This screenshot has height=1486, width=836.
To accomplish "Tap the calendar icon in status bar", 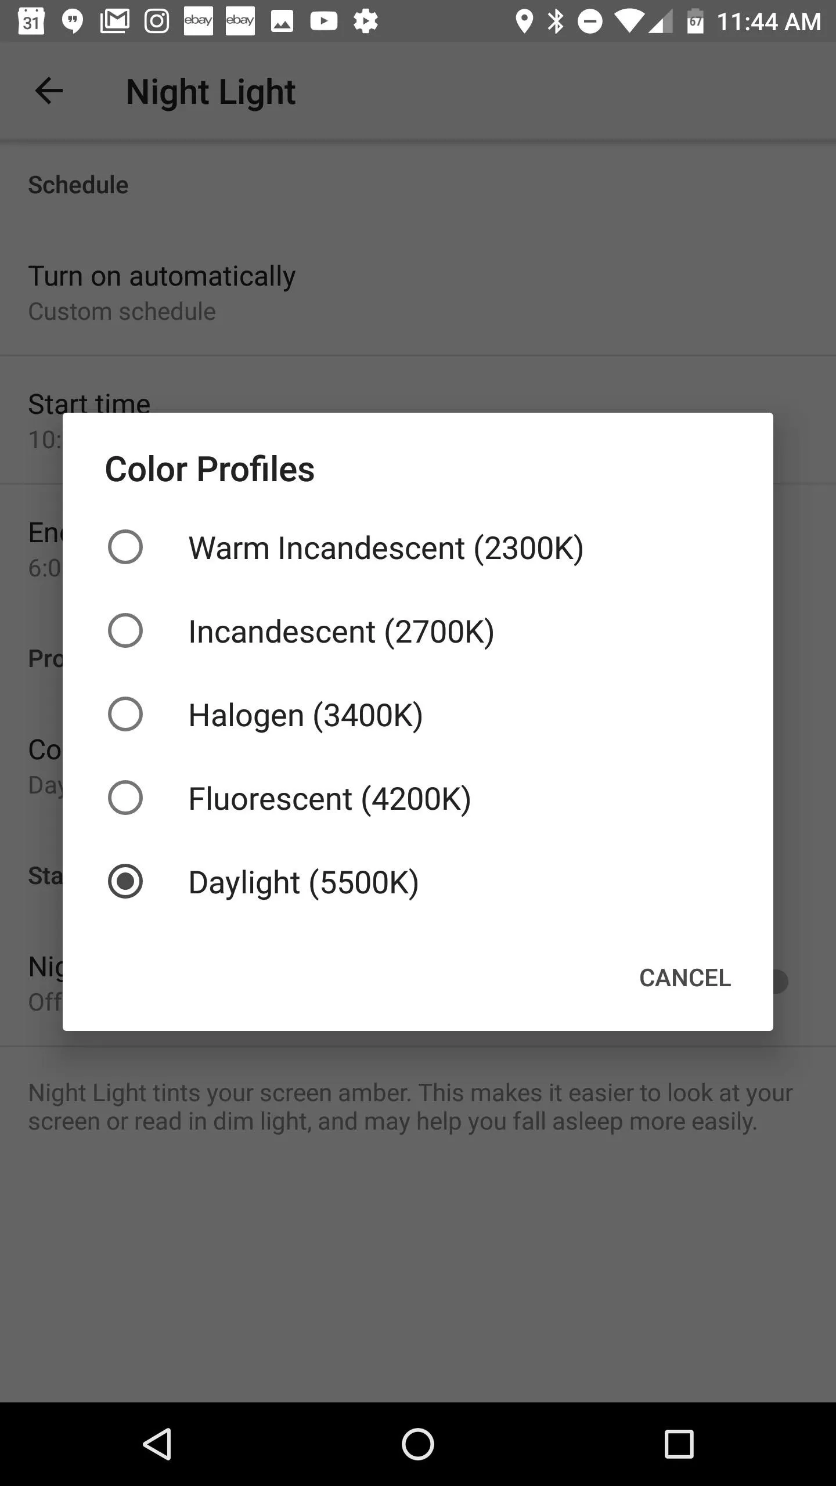I will click(31, 21).
